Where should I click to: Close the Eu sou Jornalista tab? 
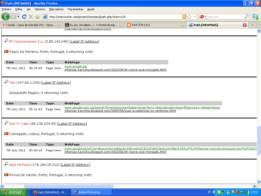[121, 25]
